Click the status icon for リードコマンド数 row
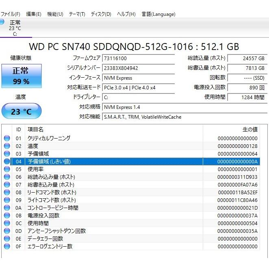 point(7,192)
